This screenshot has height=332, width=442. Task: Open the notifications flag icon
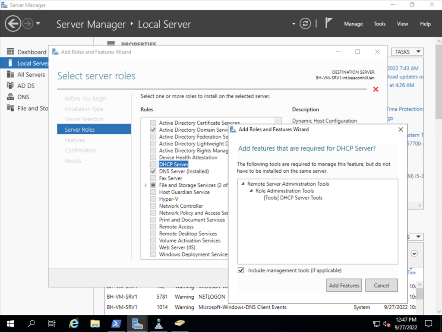[328, 23]
